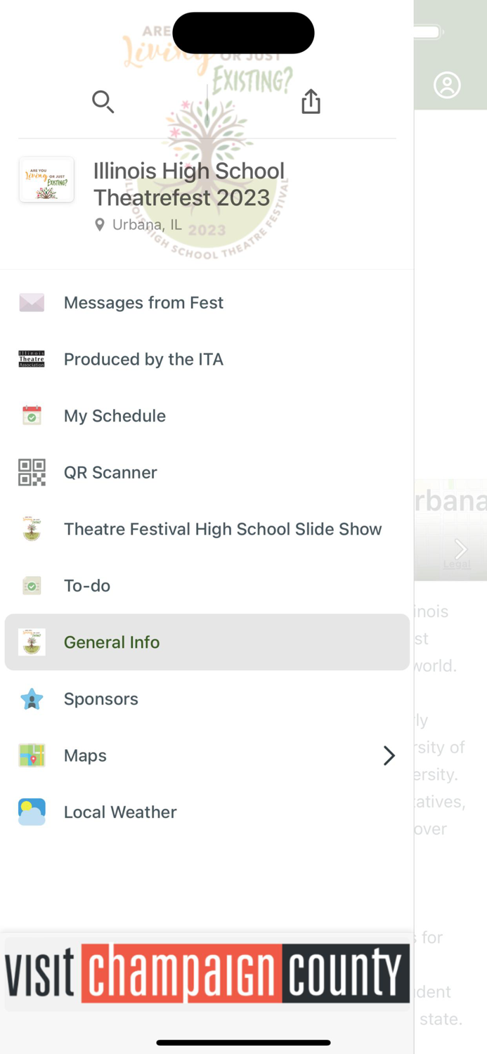Tap the Visit Champaign County banner
This screenshot has width=487, height=1054.
tap(207, 973)
